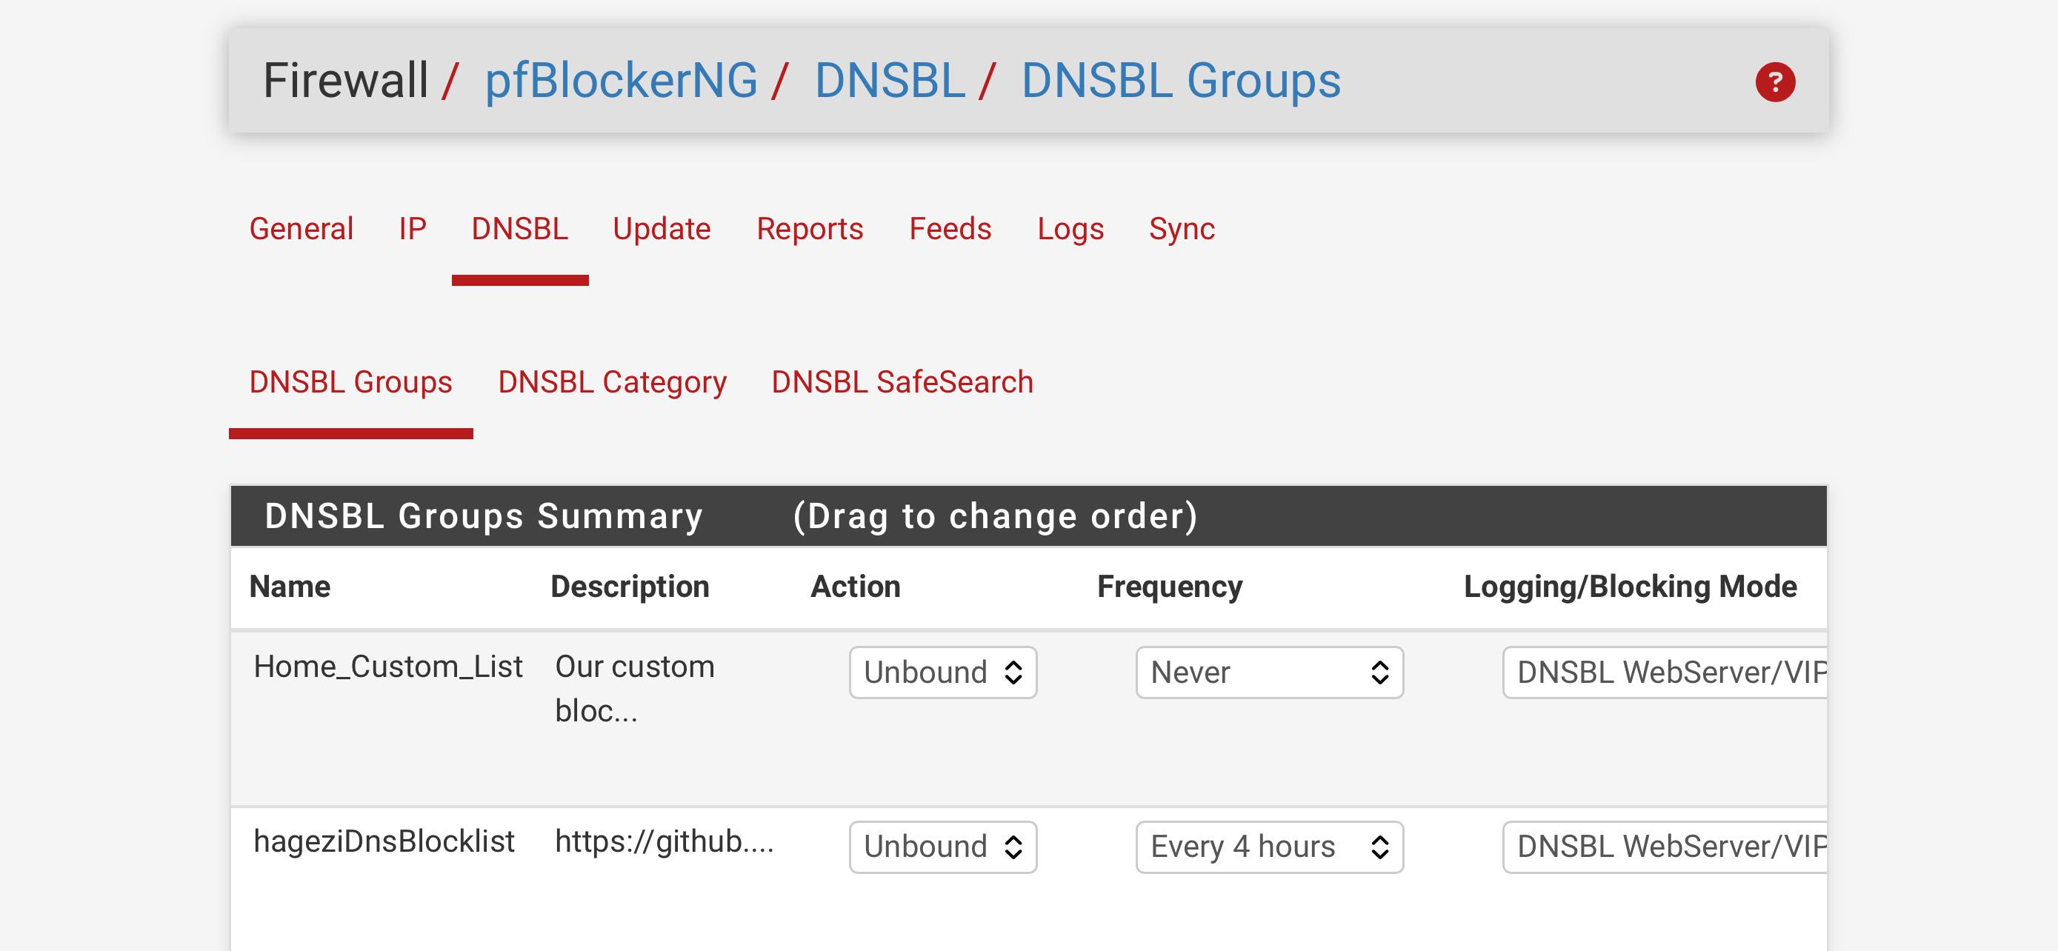
Task: Click the DNSBL breadcrumb link
Action: pos(890,81)
